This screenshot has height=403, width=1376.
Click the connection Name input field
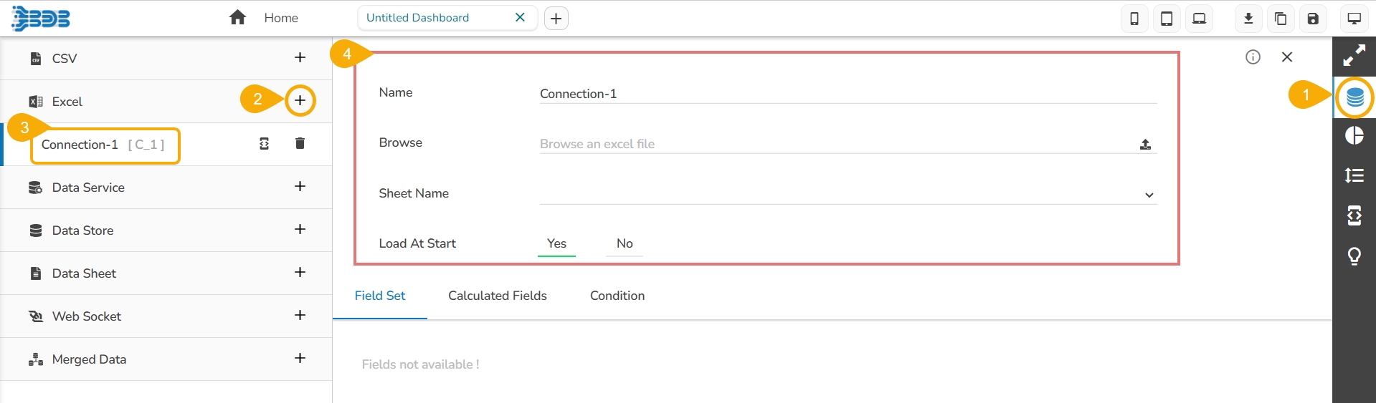(x=848, y=94)
